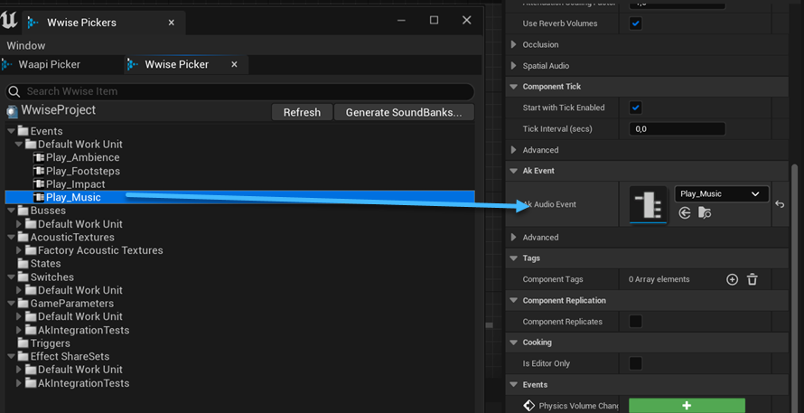Collapse the AcousticTextures tree node
804x413 pixels.
click(11, 237)
